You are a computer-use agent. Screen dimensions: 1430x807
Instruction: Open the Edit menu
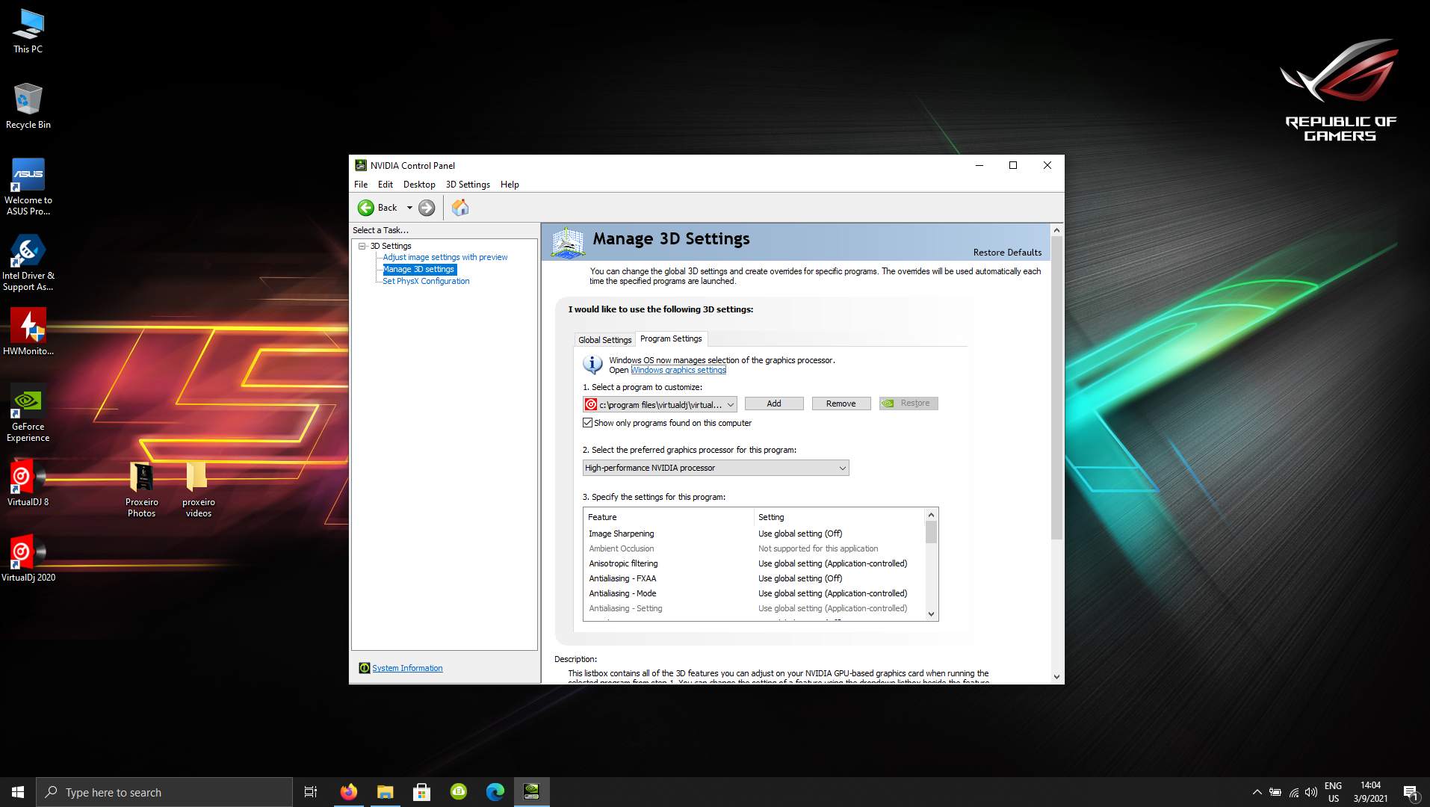[x=386, y=185]
